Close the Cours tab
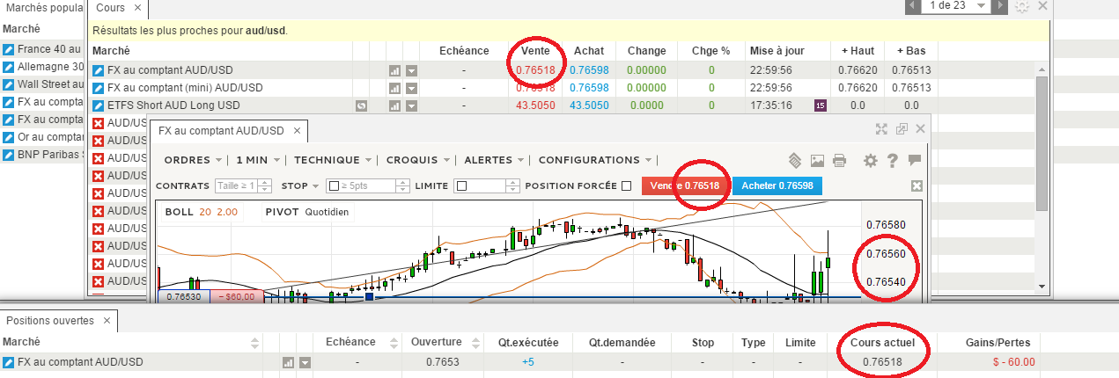Image resolution: width=1119 pixels, height=378 pixels. pos(137,8)
